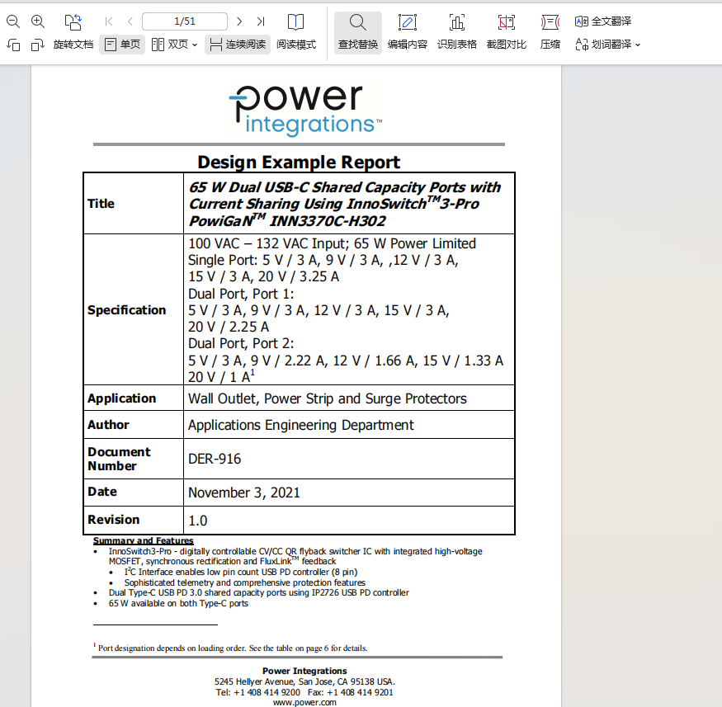Click the bullet "65 W available on both Type-C ports"
This screenshot has width=722, height=707.
(178, 603)
